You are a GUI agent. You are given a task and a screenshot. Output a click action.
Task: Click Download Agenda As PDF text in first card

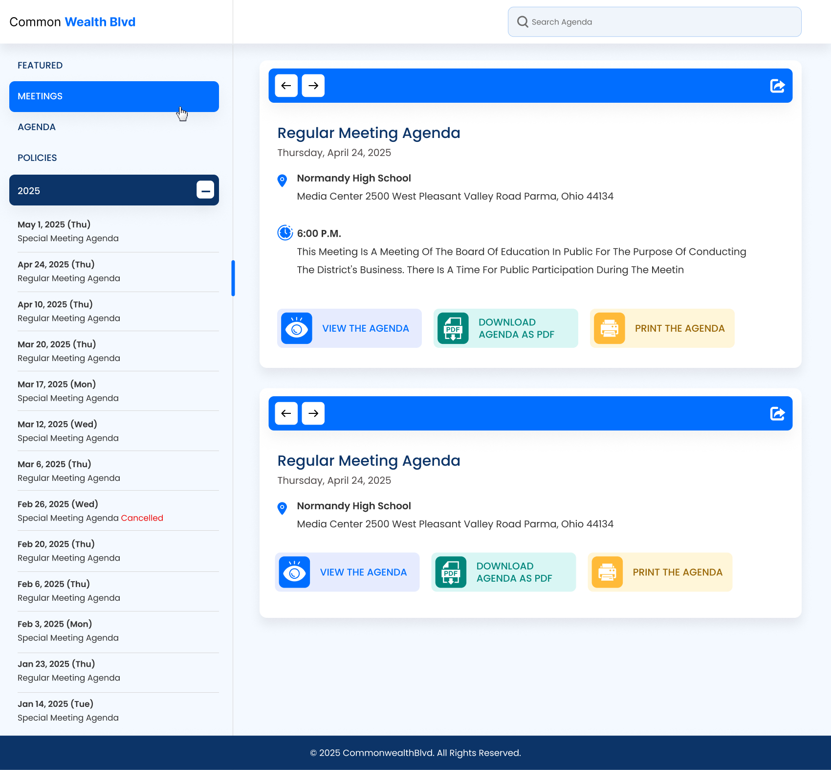coord(517,328)
